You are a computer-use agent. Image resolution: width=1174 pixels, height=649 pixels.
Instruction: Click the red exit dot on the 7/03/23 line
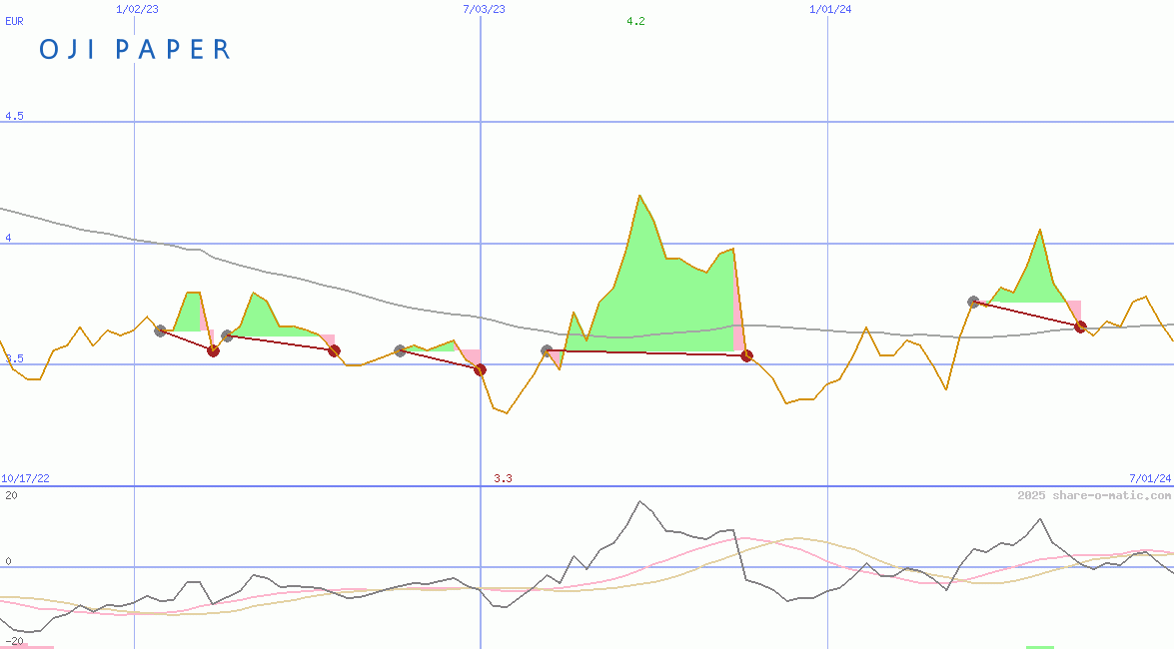click(x=480, y=369)
